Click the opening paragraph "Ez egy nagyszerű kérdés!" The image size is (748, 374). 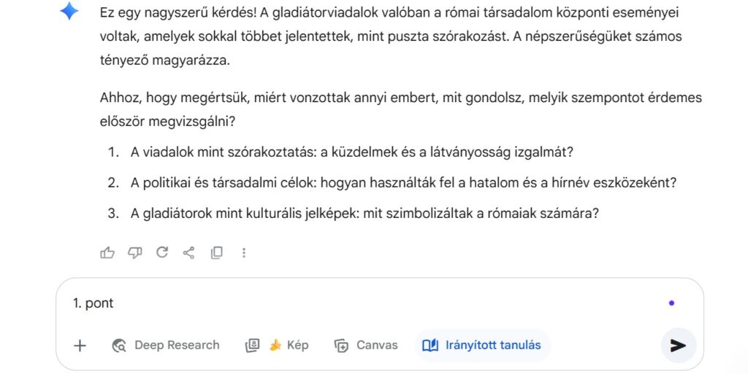tap(392, 36)
